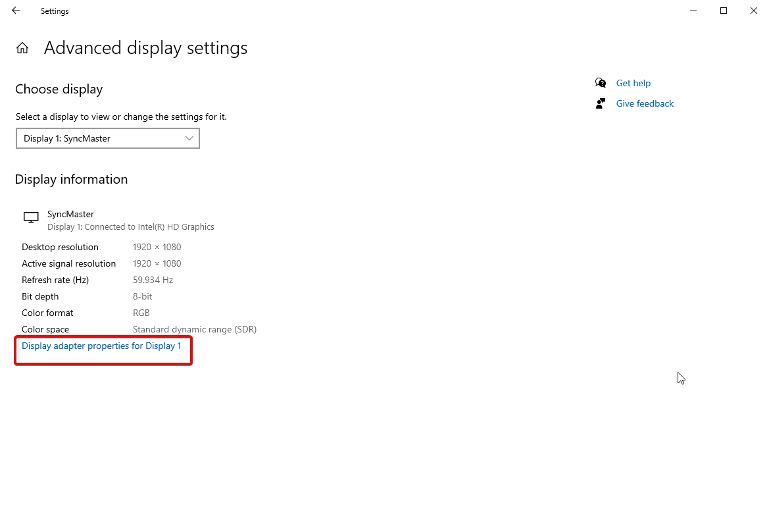
Task: Open Display adapter properties for Display 1
Action: coord(101,346)
